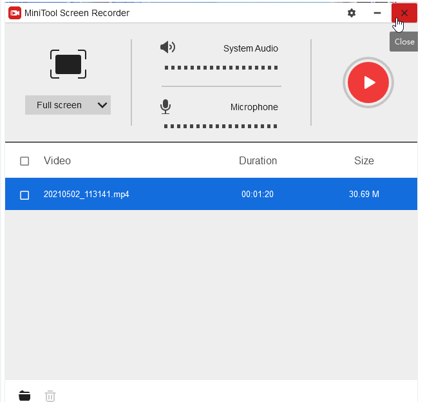
Task: Click the Microphone label
Action: [254, 107]
